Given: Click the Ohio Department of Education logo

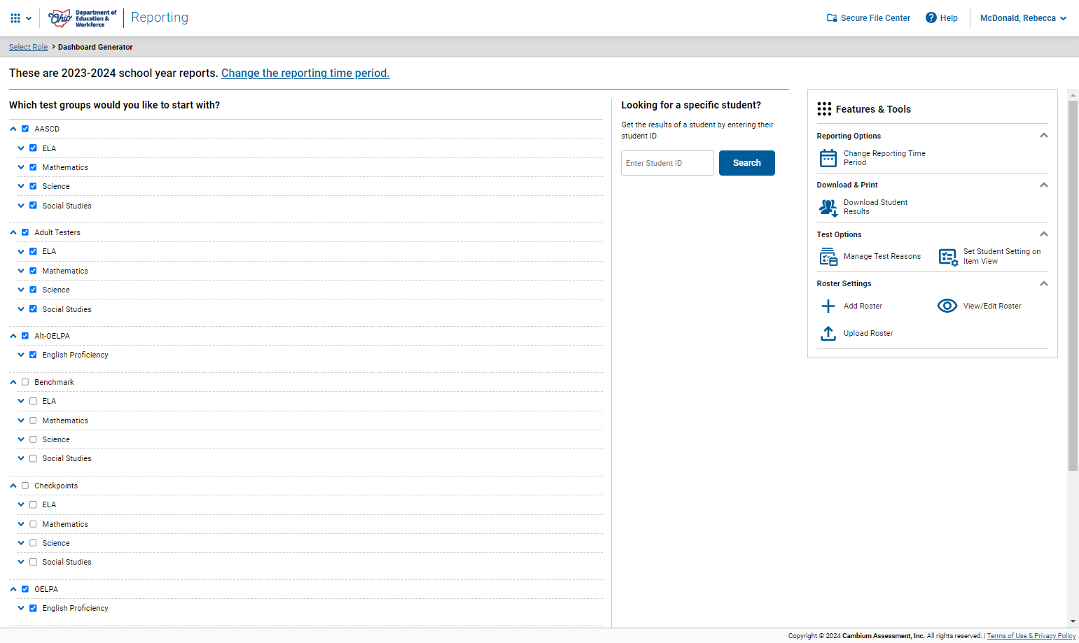Looking at the screenshot, I should tap(82, 18).
